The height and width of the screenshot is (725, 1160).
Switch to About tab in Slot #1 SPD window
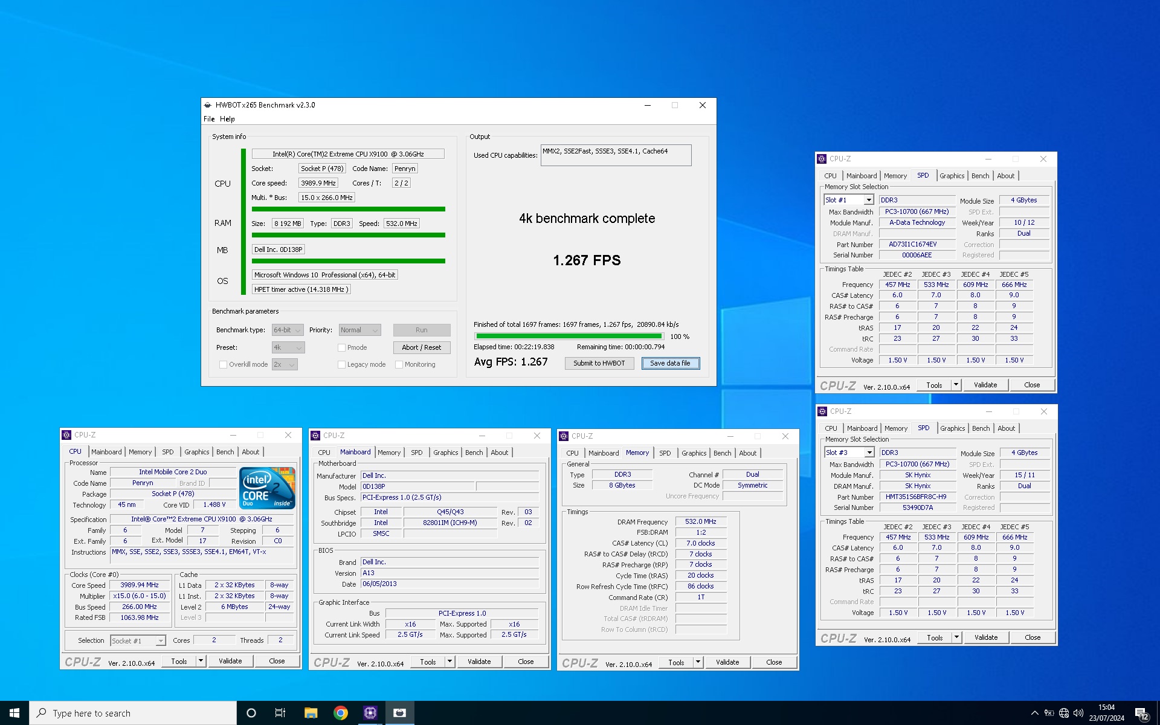click(x=1005, y=176)
